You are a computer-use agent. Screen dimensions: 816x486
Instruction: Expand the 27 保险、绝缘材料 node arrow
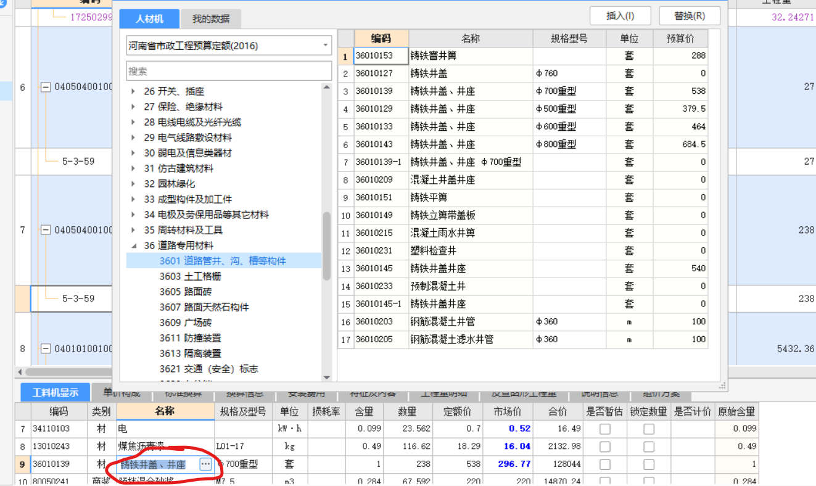(133, 107)
